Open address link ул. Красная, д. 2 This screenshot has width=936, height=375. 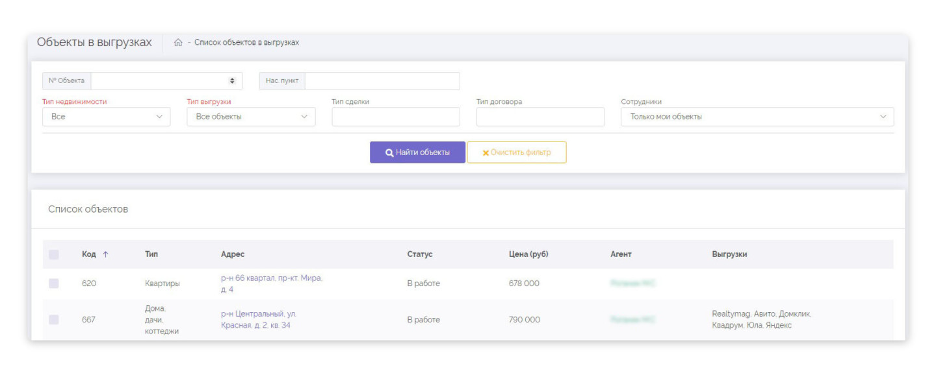pos(258,319)
